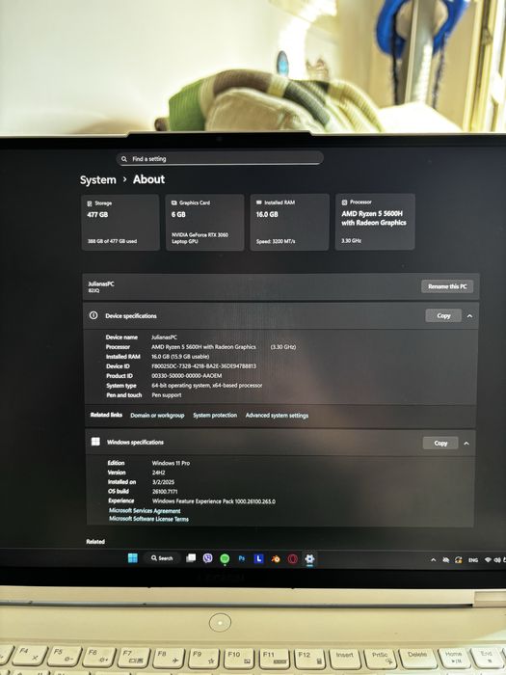The width and height of the screenshot is (506, 675).
Task: Click the search magnifier in Find a setting
Action: [x=124, y=159]
